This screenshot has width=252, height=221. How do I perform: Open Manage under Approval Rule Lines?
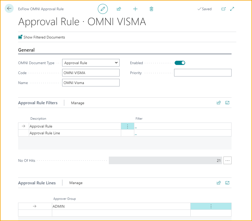click(x=76, y=183)
